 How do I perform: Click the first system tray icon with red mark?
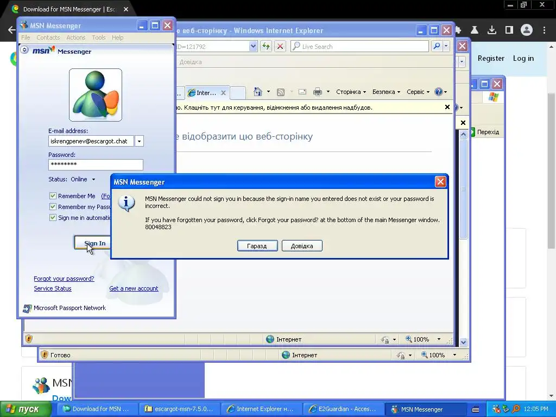pos(496,409)
